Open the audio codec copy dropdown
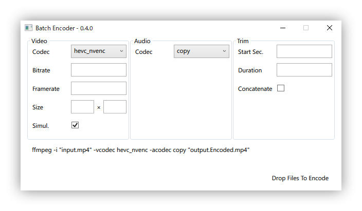 click(x=201, y=51)
